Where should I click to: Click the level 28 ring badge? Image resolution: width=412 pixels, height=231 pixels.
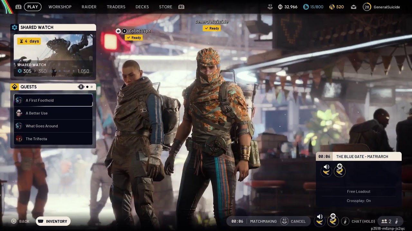point(367,7)
